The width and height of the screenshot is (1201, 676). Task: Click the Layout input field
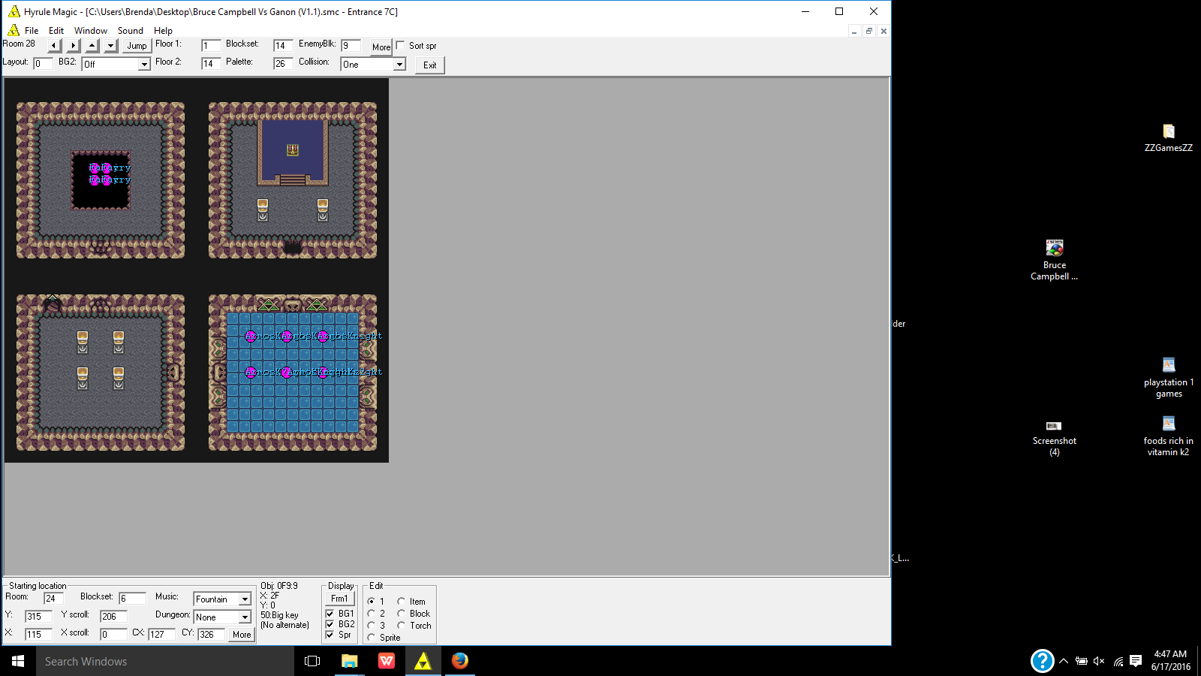pos(43,64)
